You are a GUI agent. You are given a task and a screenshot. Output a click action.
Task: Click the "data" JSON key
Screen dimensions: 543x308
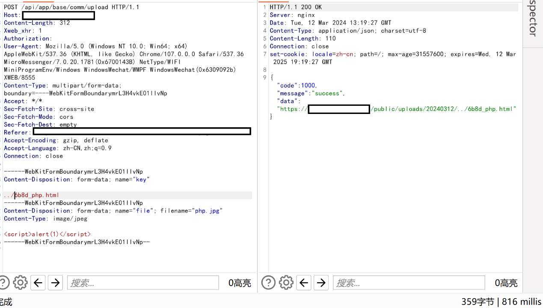288,101
